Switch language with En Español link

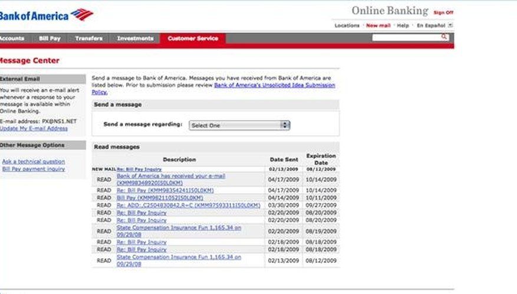[x=431, y=25]
